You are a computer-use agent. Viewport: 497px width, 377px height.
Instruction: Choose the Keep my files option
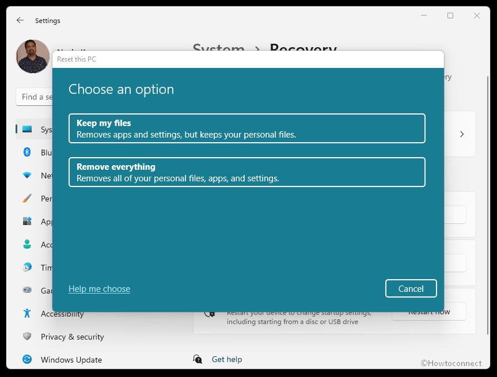tap(246, 128)
